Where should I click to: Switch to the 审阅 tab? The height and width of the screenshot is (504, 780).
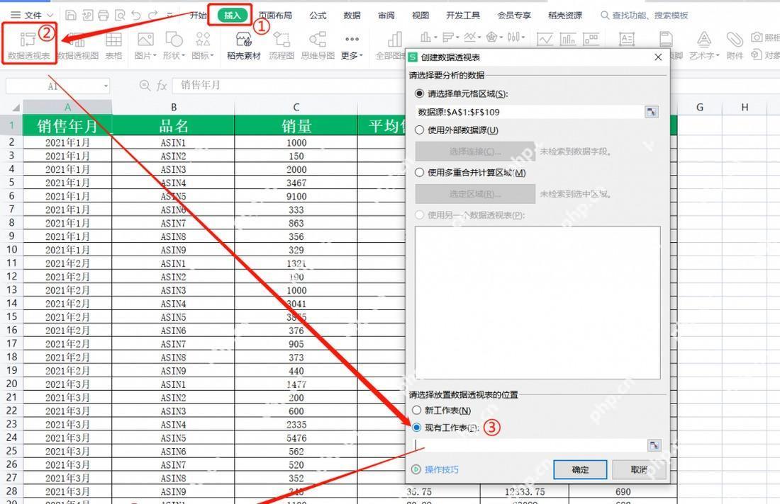(x=386, y=16)
